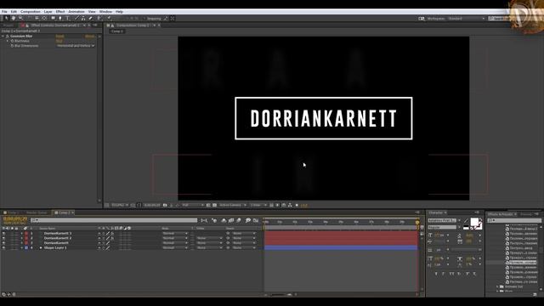Select the Clone Stamp tool
The height and width of the screenshot is (306, 544).
(83, 18)
